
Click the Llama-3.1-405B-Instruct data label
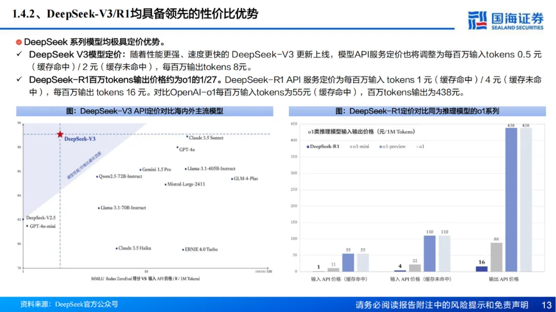click(x=212, y=169)
